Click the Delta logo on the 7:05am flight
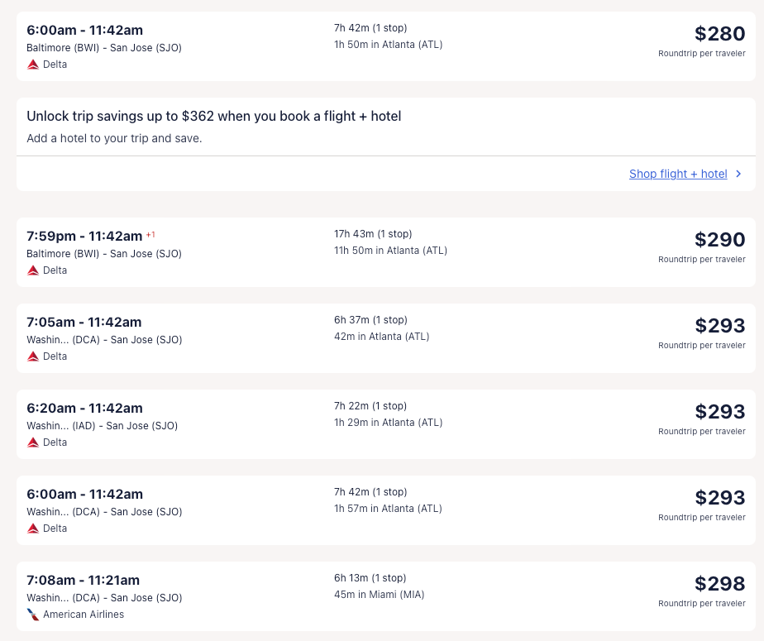764x641 pixels. click(33, 356)
